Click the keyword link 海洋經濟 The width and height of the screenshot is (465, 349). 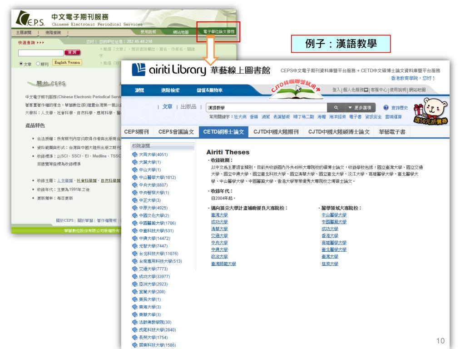coord(337,117)
